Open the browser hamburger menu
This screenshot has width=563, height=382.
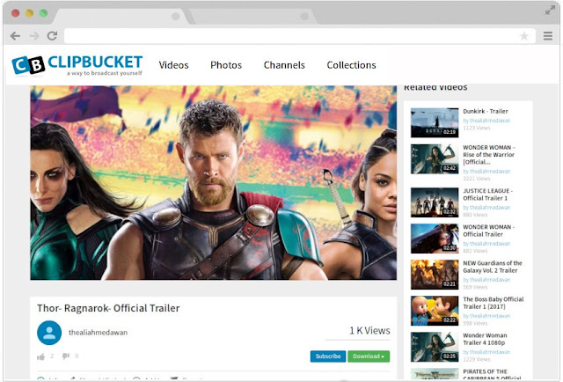(x=548, y=36)
